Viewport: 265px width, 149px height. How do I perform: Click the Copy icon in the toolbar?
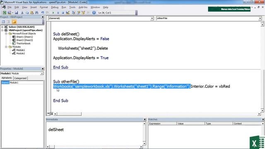27,13
